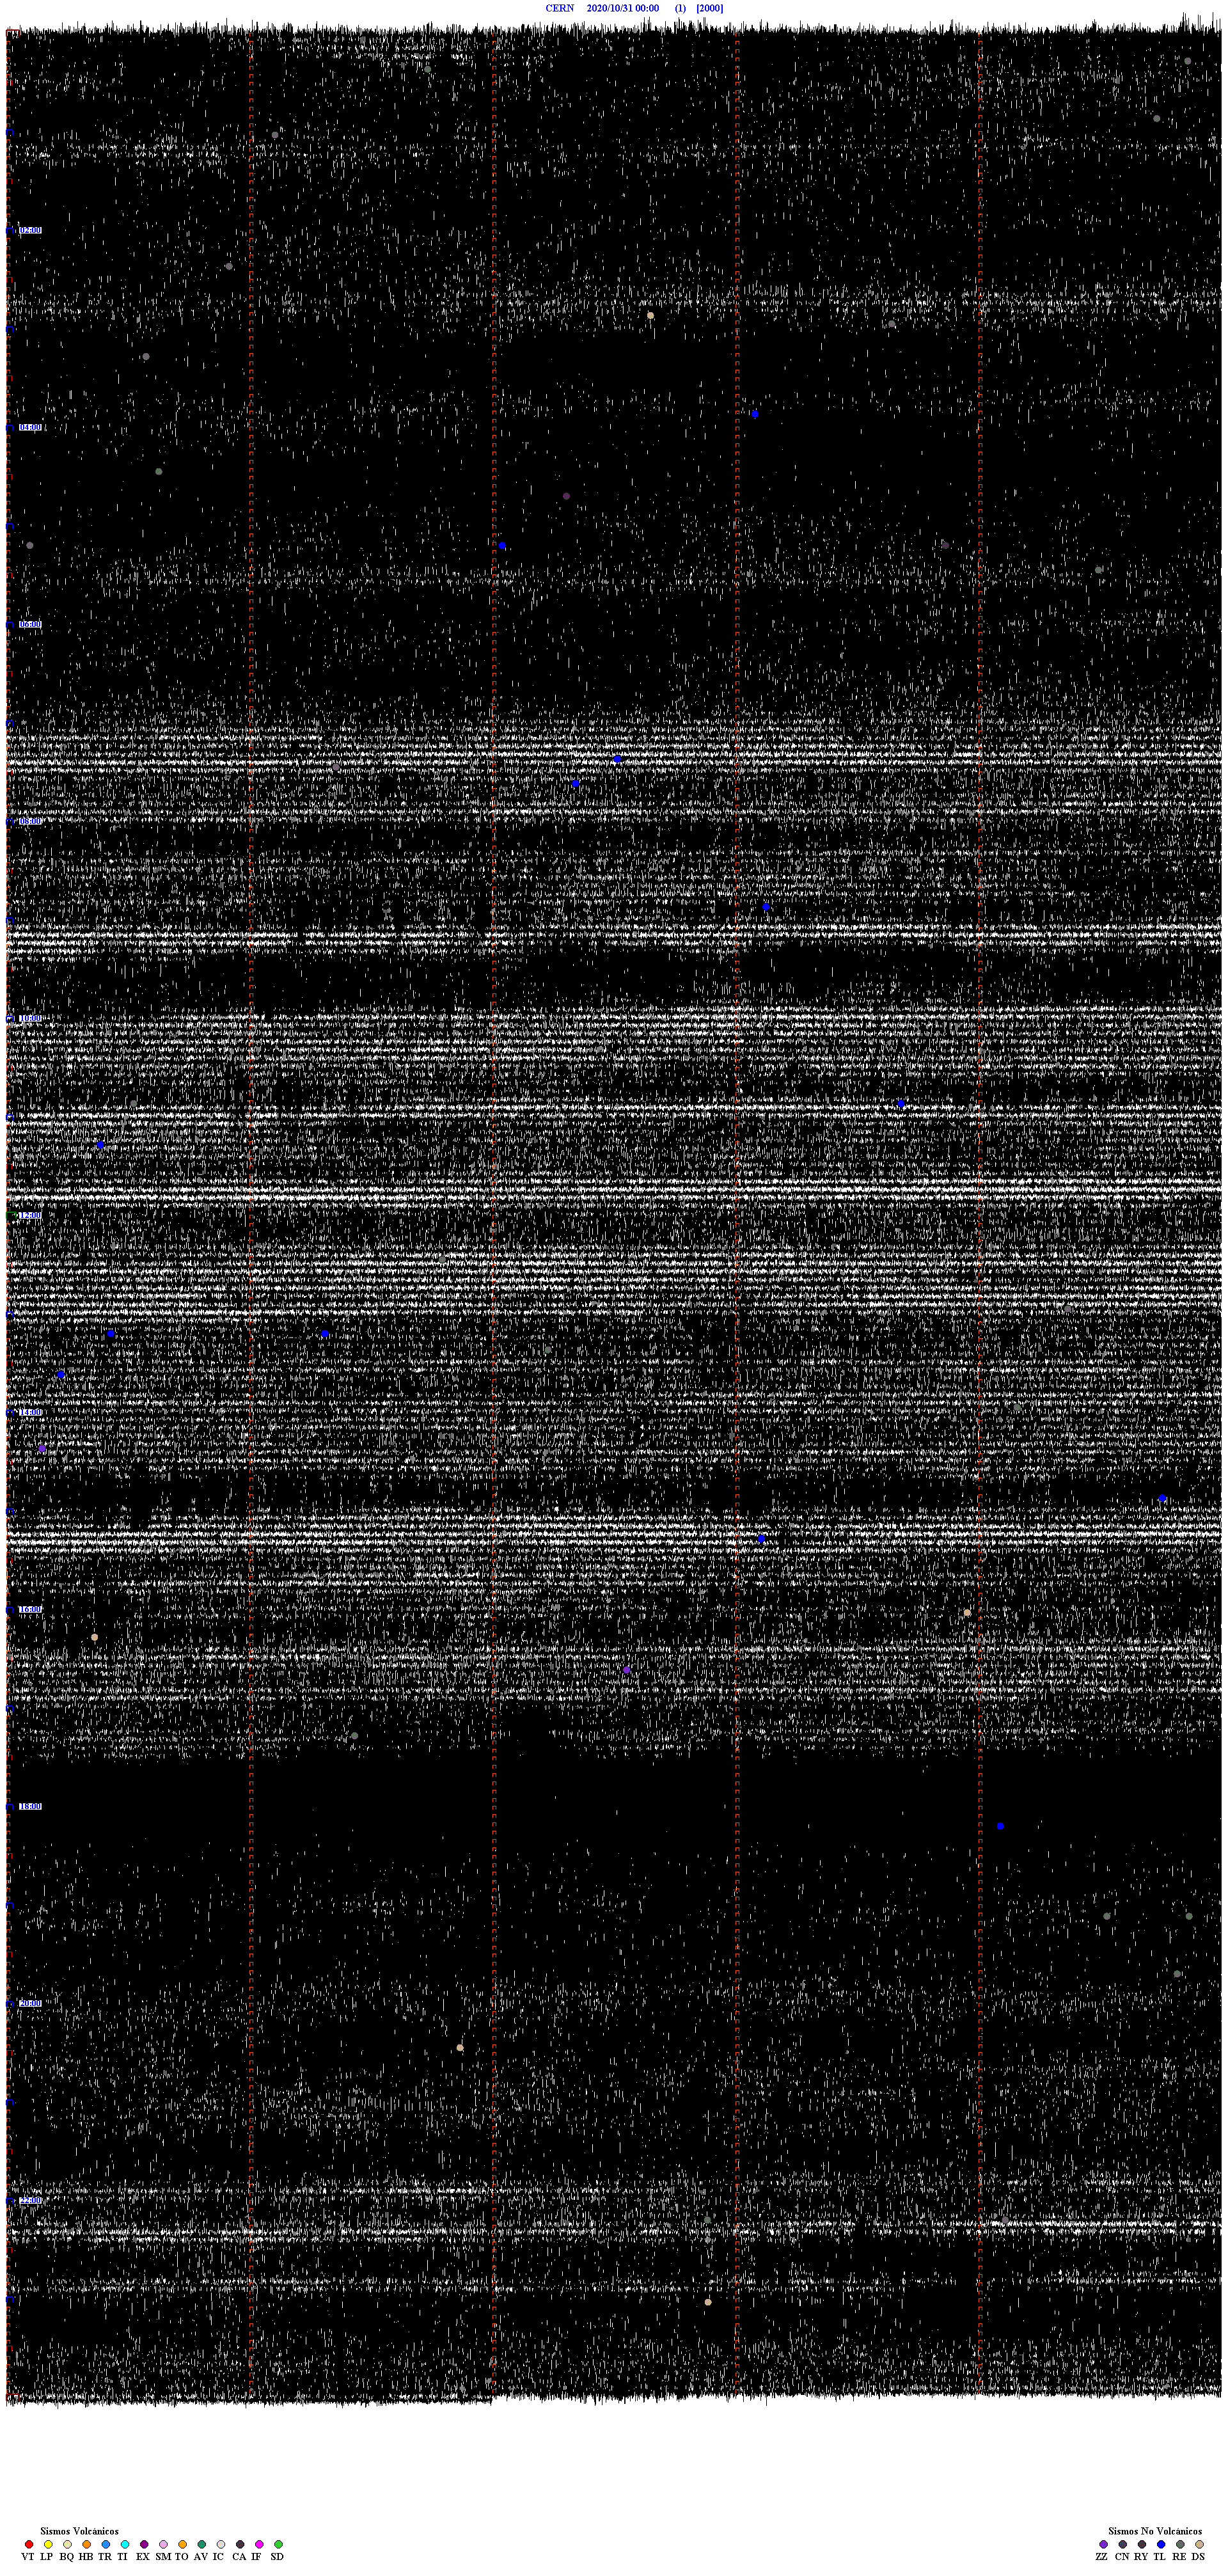Image resolution: width=1228 pixels, height=2576 pixels.
Task: Click the light gray IC legend marker
Action: click(x=220, y=2544)
